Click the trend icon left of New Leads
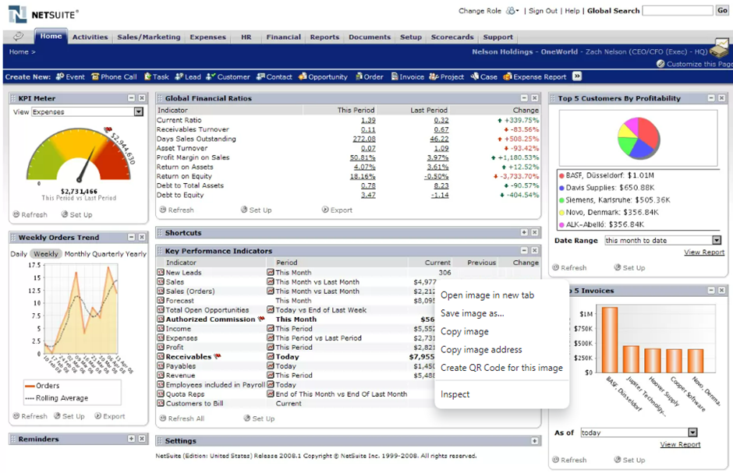The height and width of the screenshot is (473, 733). pos(161,272)
